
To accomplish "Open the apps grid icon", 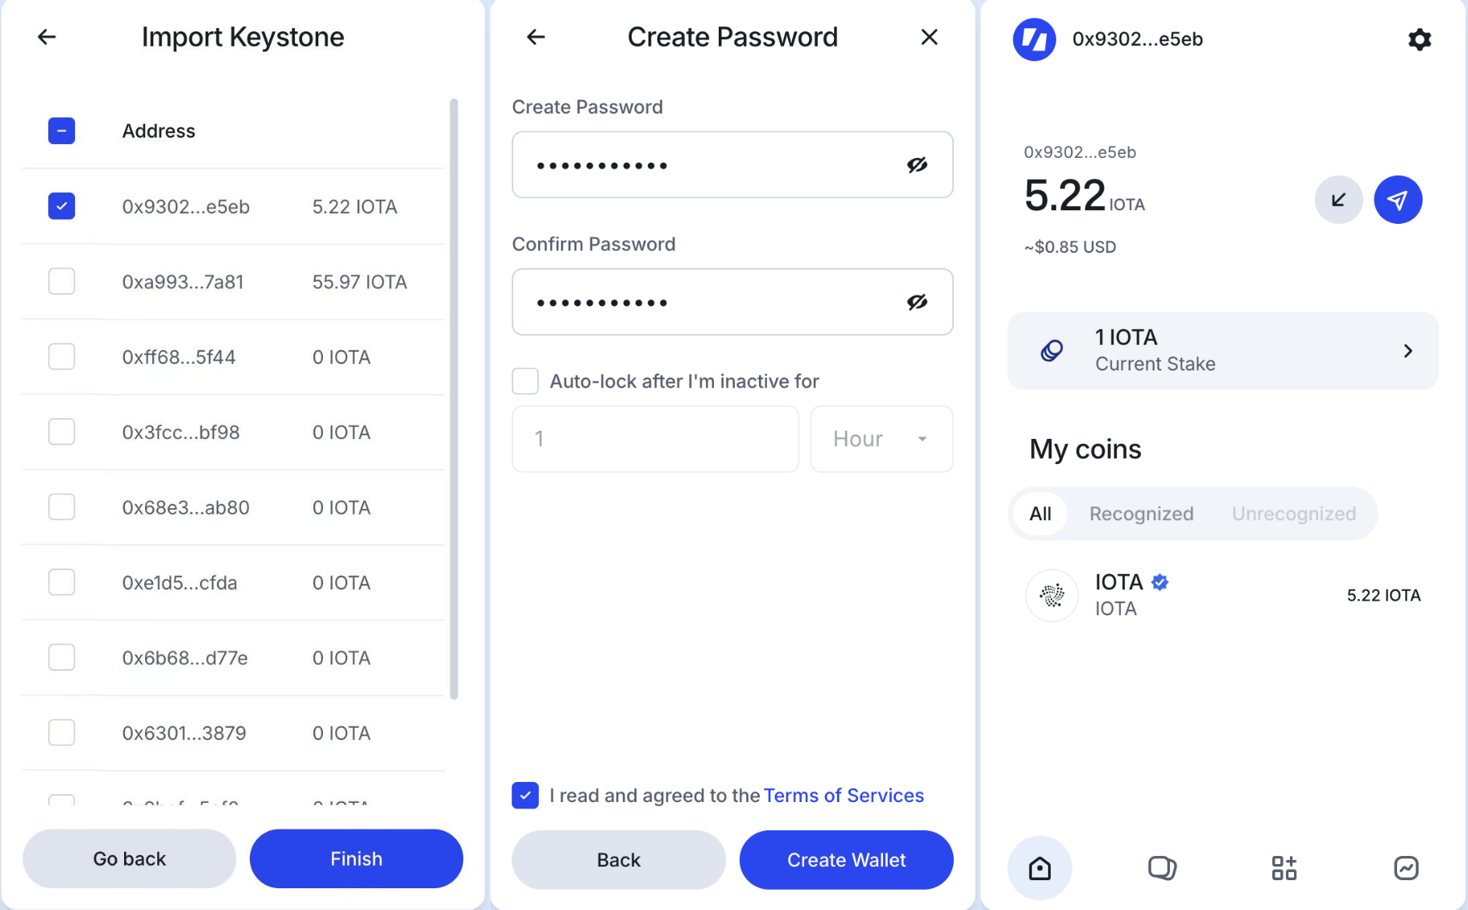I will 1283,867.
